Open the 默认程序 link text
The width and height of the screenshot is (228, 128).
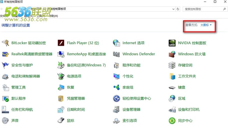point(18,98)
